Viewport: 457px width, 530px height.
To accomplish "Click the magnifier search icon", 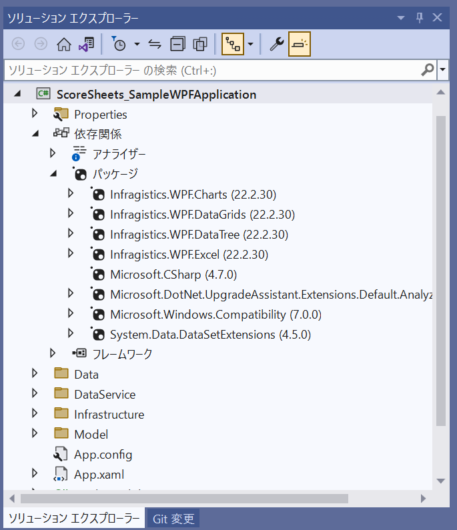I will (x=428, y=70).
